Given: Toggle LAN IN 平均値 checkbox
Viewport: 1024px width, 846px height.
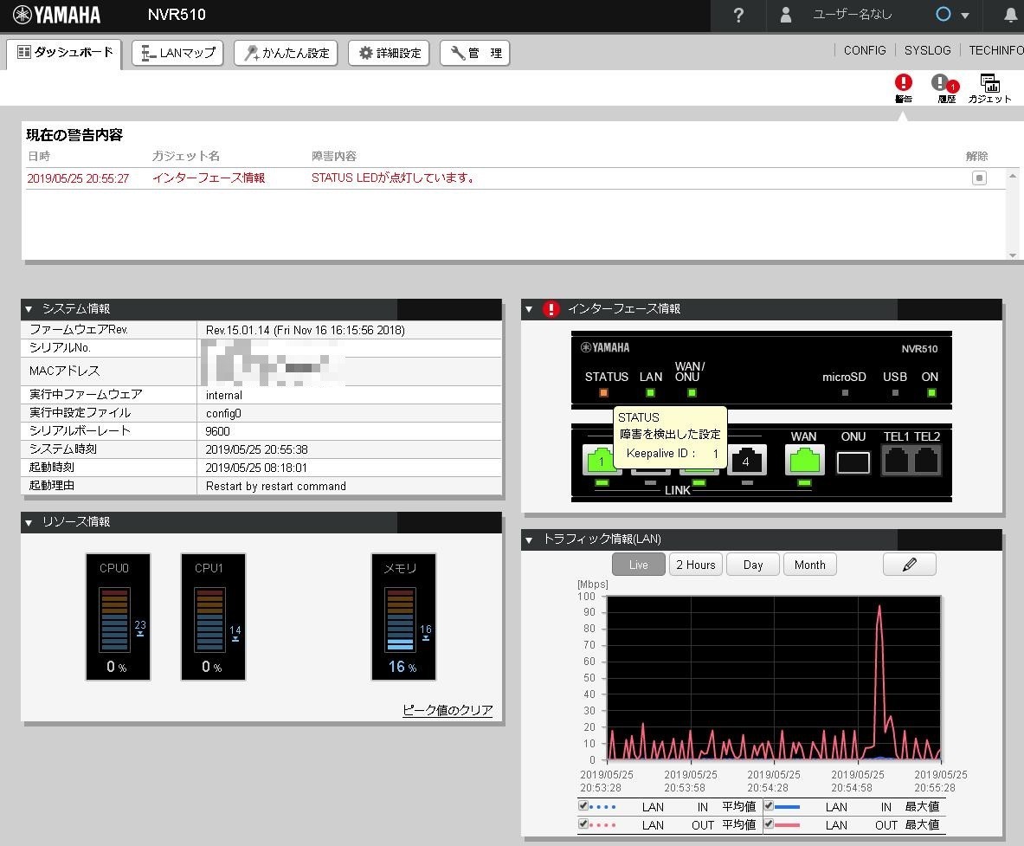Looking at the screenshot, I should click(x=583, y=805).
